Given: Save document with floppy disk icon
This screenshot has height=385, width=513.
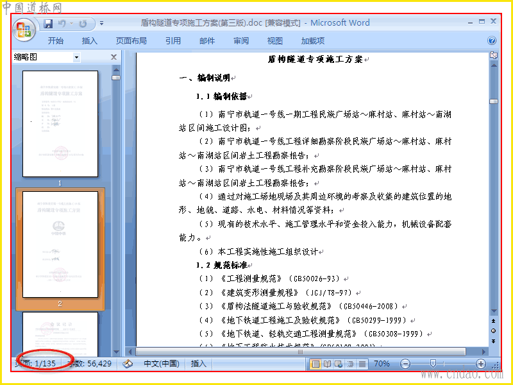Looking at the screenshot, I should point(48,24).
